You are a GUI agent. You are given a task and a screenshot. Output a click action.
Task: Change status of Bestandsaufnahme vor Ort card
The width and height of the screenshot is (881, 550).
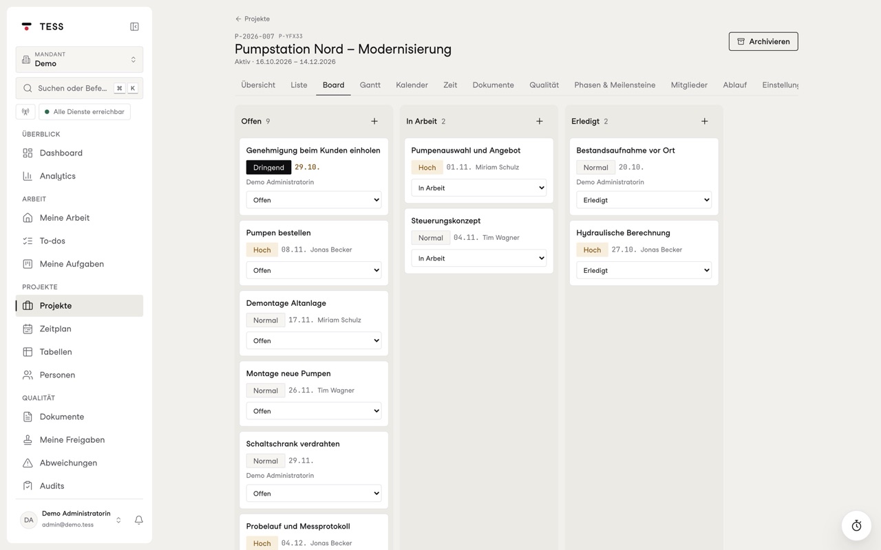[644, 200]
